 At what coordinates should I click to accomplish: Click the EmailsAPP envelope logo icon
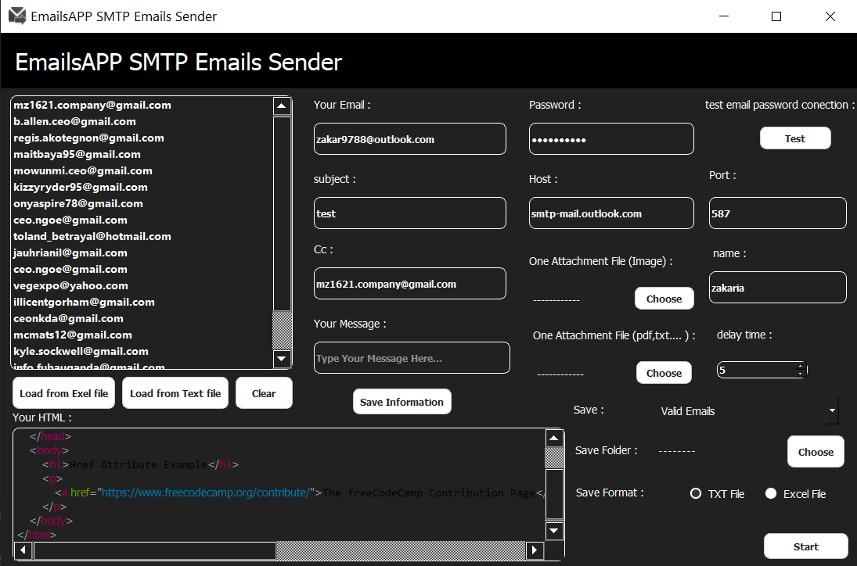tap(16, 15)
